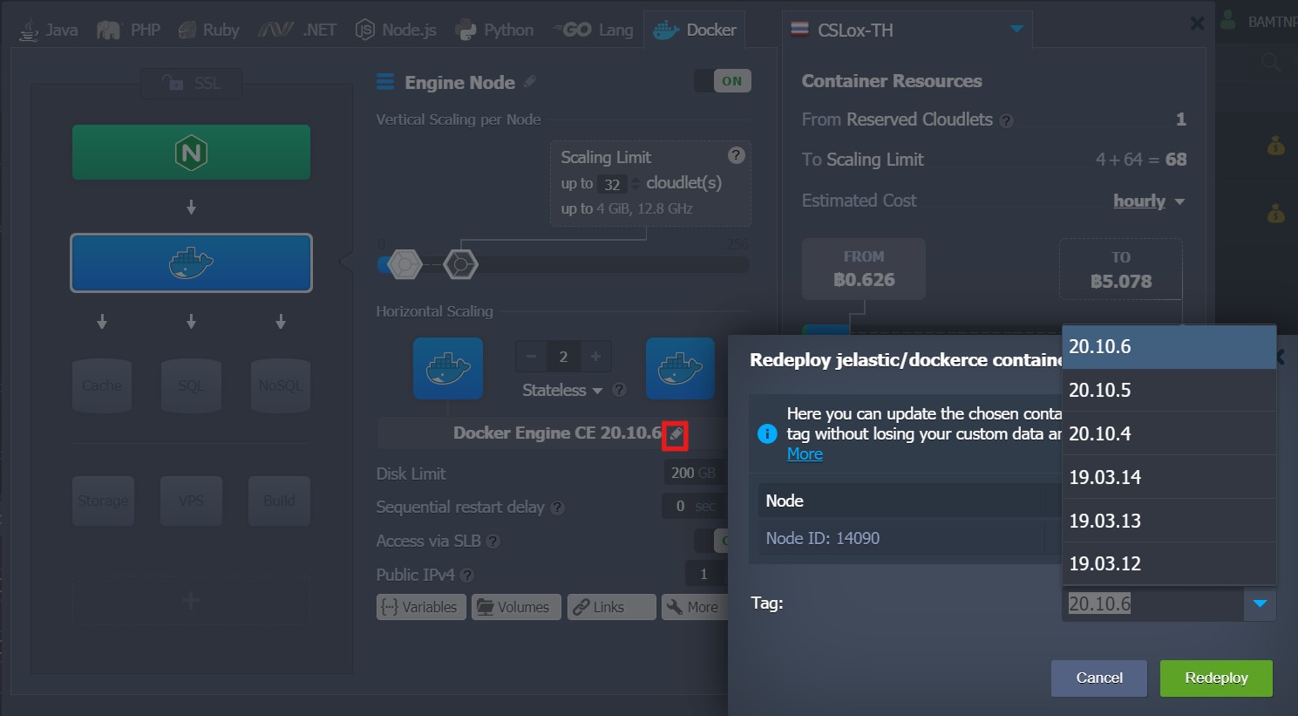The image size is (1298, 716).
Task: Open the hourly cost period dropdown
Action: point(1149,201)
